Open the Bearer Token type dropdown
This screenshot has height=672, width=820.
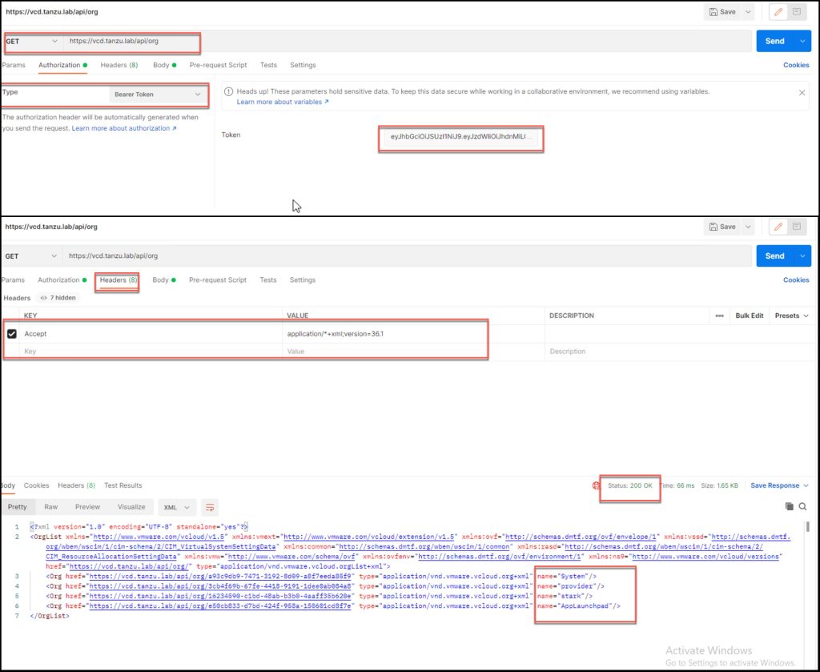(x=158, y=95)
